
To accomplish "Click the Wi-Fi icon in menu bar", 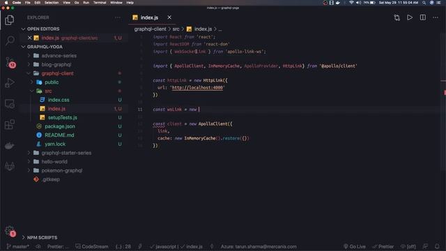I will [x=351, y=3].
